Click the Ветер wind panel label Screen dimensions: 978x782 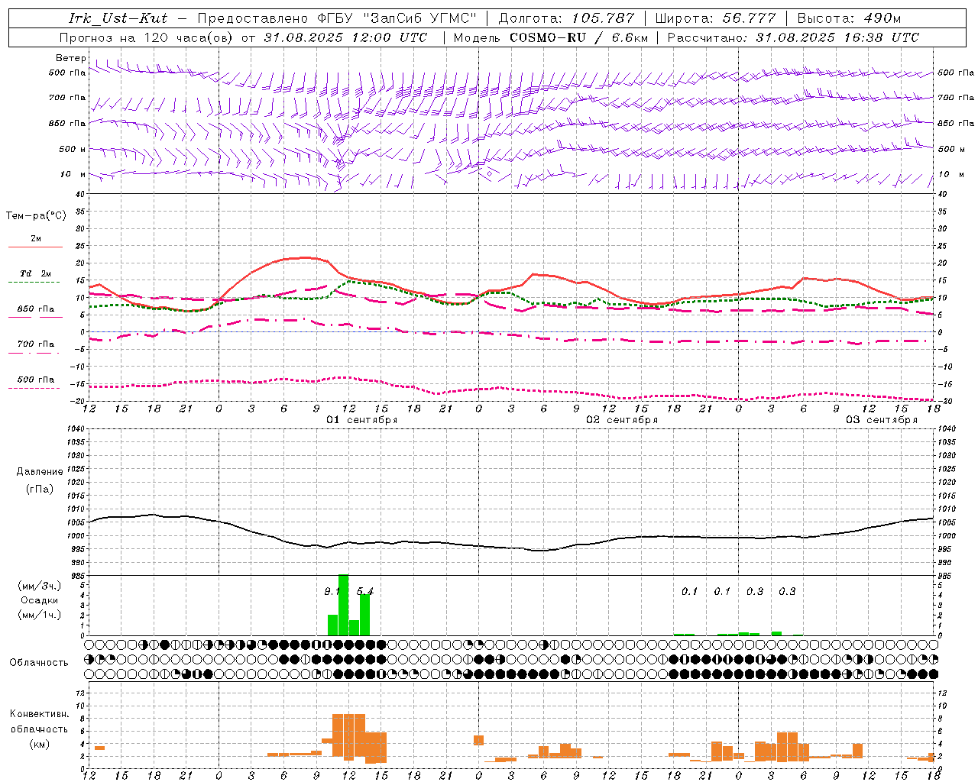coord(71,58)
